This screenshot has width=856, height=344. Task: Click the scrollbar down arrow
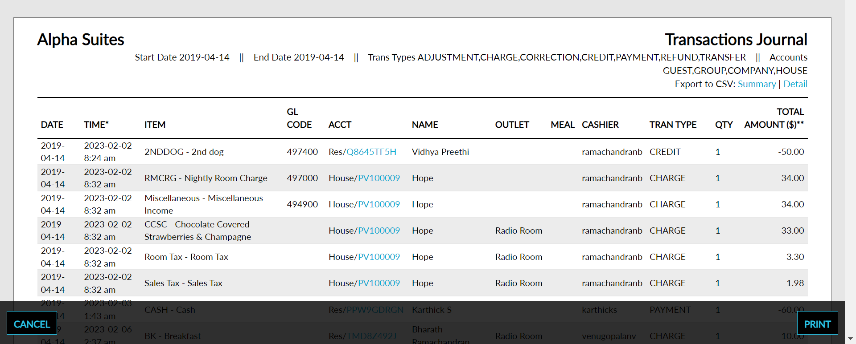850,339
